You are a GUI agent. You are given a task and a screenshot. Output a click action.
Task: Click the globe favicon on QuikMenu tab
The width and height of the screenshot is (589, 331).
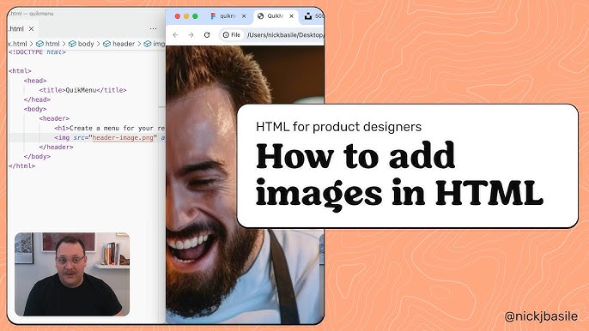pos(260,16)
